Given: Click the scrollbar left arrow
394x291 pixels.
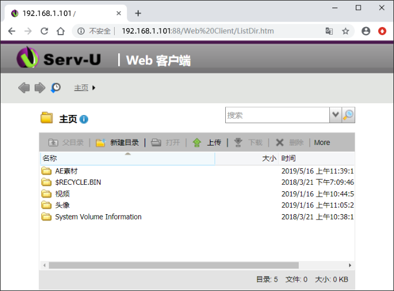Looking at the screenshot, I should pyautogui.click(x=45, y=265).
